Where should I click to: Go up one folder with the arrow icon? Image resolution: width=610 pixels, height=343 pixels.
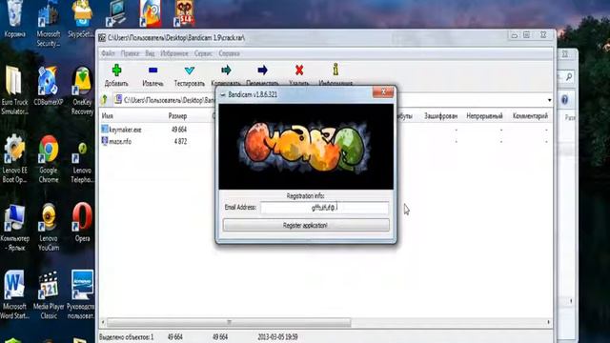(104, 100)
